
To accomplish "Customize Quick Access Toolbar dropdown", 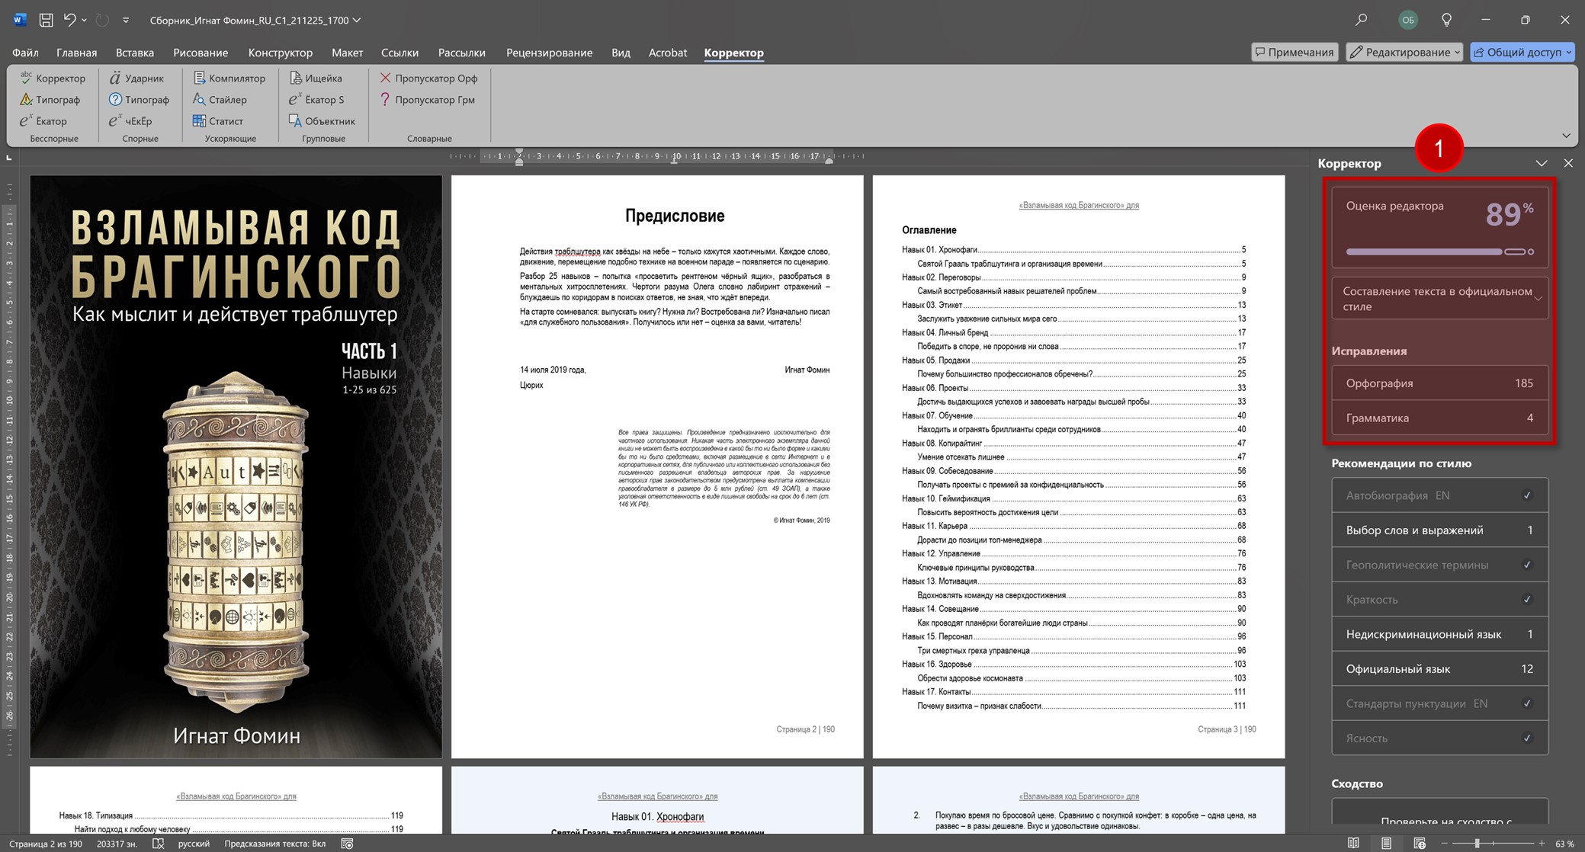I will tap(126, 21).
